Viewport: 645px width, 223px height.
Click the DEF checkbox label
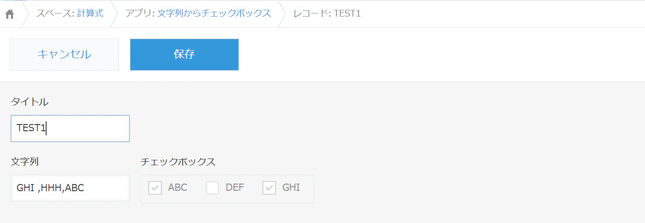coord(235,188)
